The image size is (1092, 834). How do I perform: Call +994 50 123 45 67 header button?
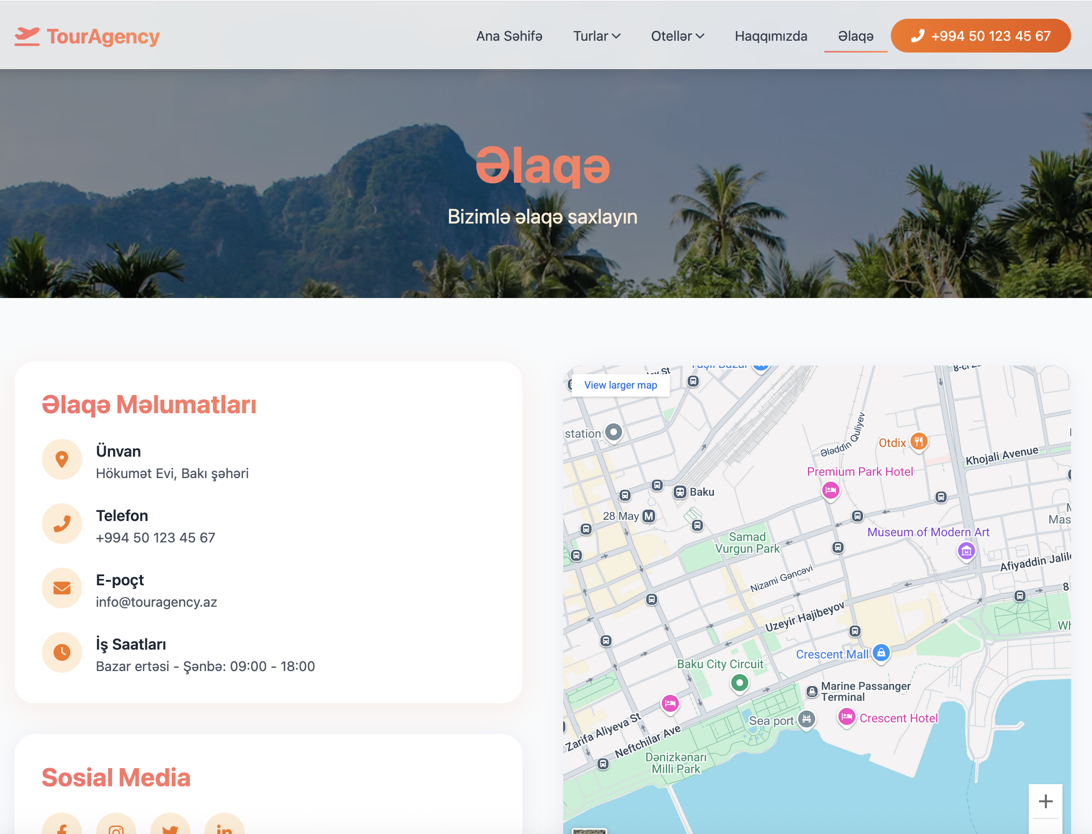980,36
